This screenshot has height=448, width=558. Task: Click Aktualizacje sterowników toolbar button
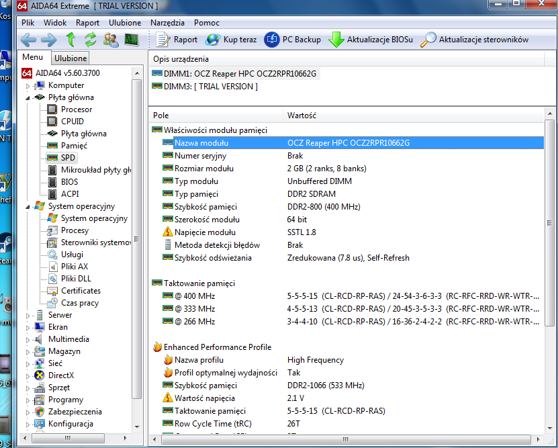[474, 40]
